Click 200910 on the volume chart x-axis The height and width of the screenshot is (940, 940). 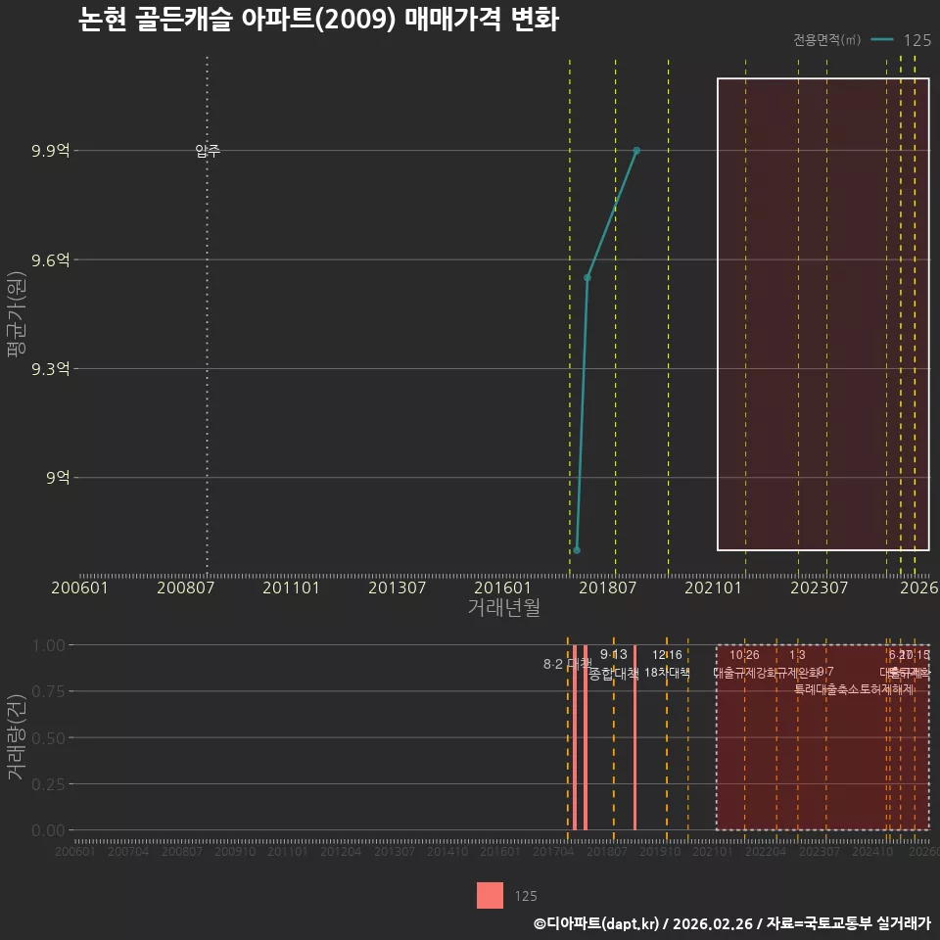pos(235,851)
